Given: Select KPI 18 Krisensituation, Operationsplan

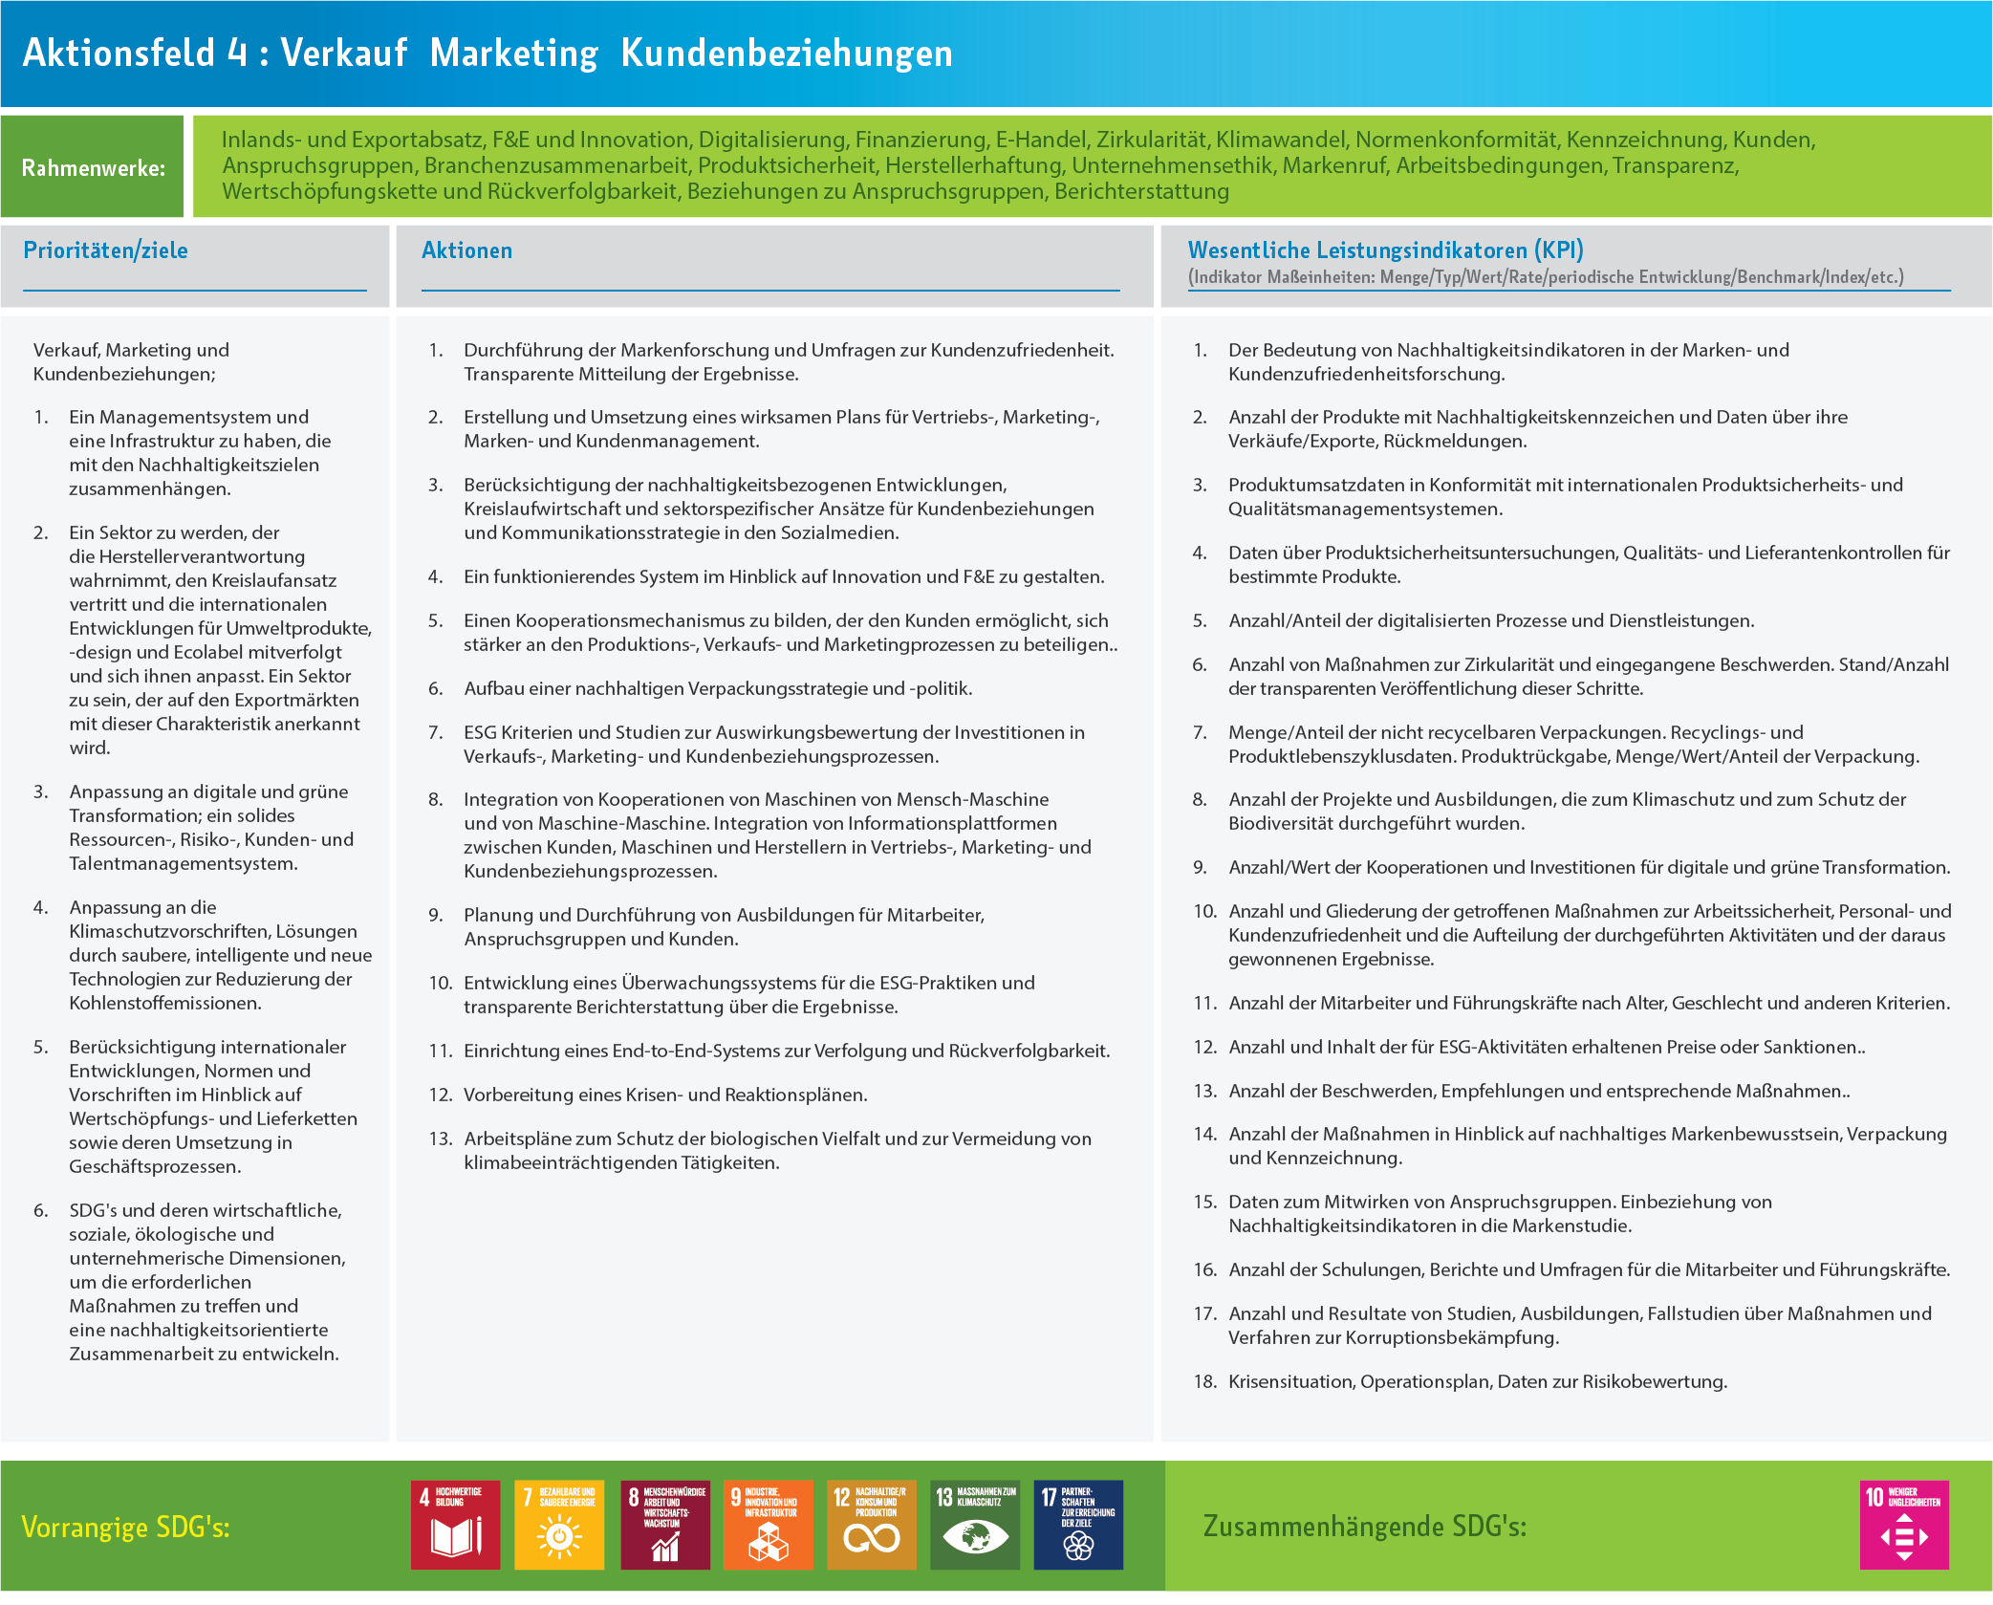Looking at the screenshot, I should tap(1460, 1381).
